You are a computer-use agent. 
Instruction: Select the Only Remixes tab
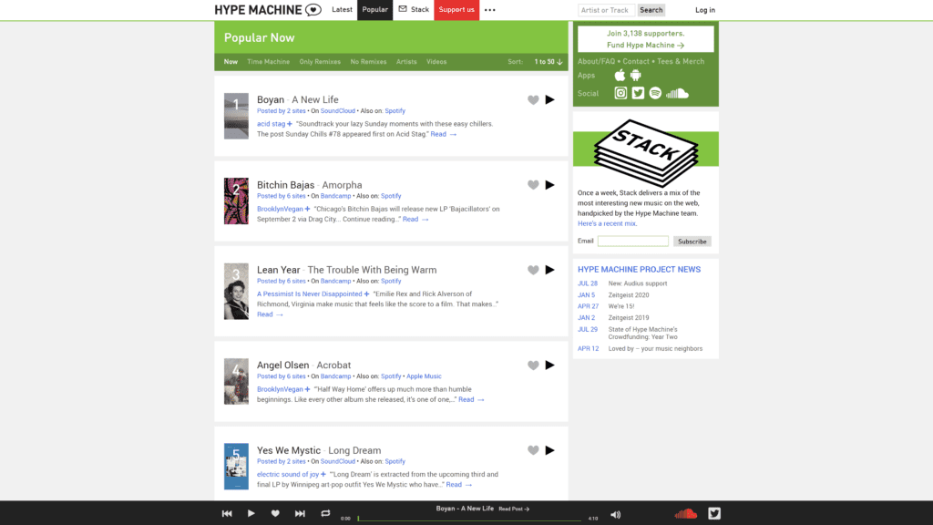(320, 62)
